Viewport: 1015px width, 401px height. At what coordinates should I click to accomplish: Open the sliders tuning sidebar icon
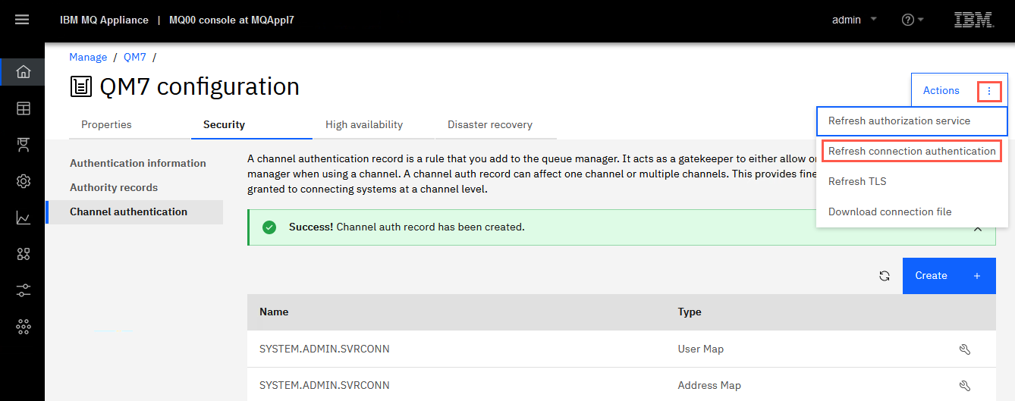(23, 290)
